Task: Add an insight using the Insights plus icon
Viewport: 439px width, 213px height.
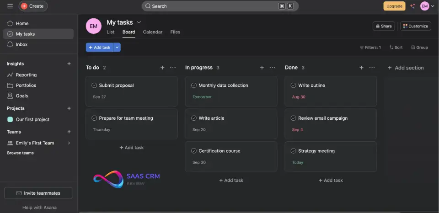Action: 69,64
